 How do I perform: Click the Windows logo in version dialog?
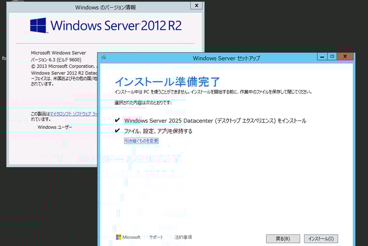pyautogui.click(x=38, y=25)
